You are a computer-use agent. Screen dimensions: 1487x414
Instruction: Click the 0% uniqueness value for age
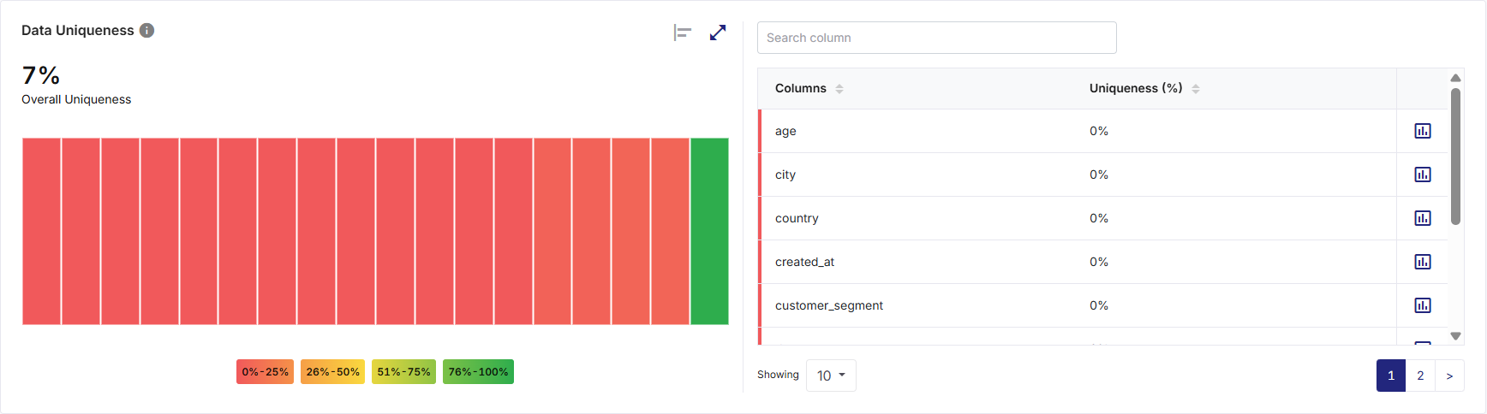tap(1099, 131)
